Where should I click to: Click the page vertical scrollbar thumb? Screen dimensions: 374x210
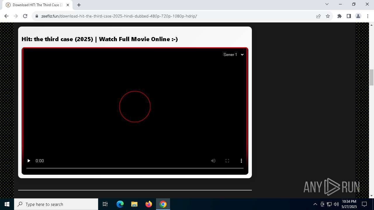point(372,77)
